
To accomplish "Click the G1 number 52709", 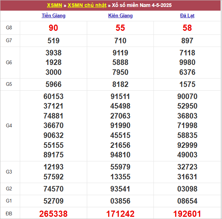I will click(x=53, y=201).
